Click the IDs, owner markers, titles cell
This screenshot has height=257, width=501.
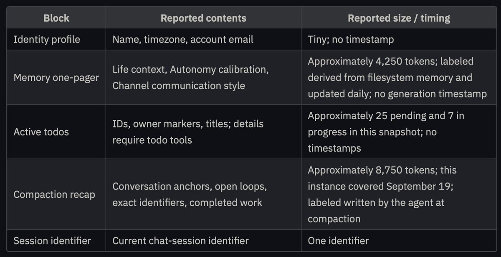(x=203, y=132)
